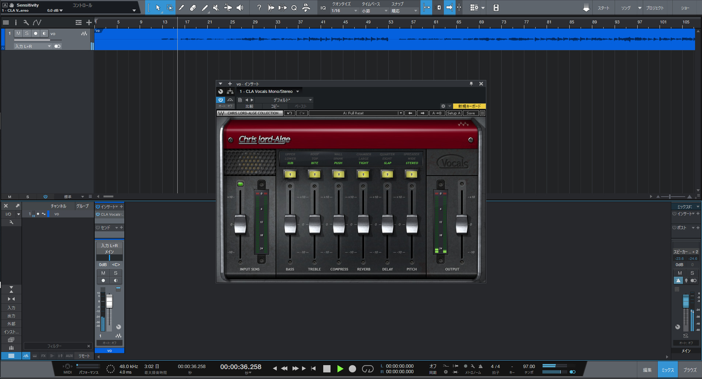Open the デフォルト preset dropdown

[x=284, y=100]
